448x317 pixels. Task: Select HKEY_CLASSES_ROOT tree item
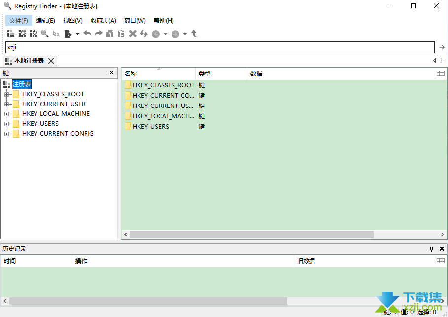[x=53, y=94]
